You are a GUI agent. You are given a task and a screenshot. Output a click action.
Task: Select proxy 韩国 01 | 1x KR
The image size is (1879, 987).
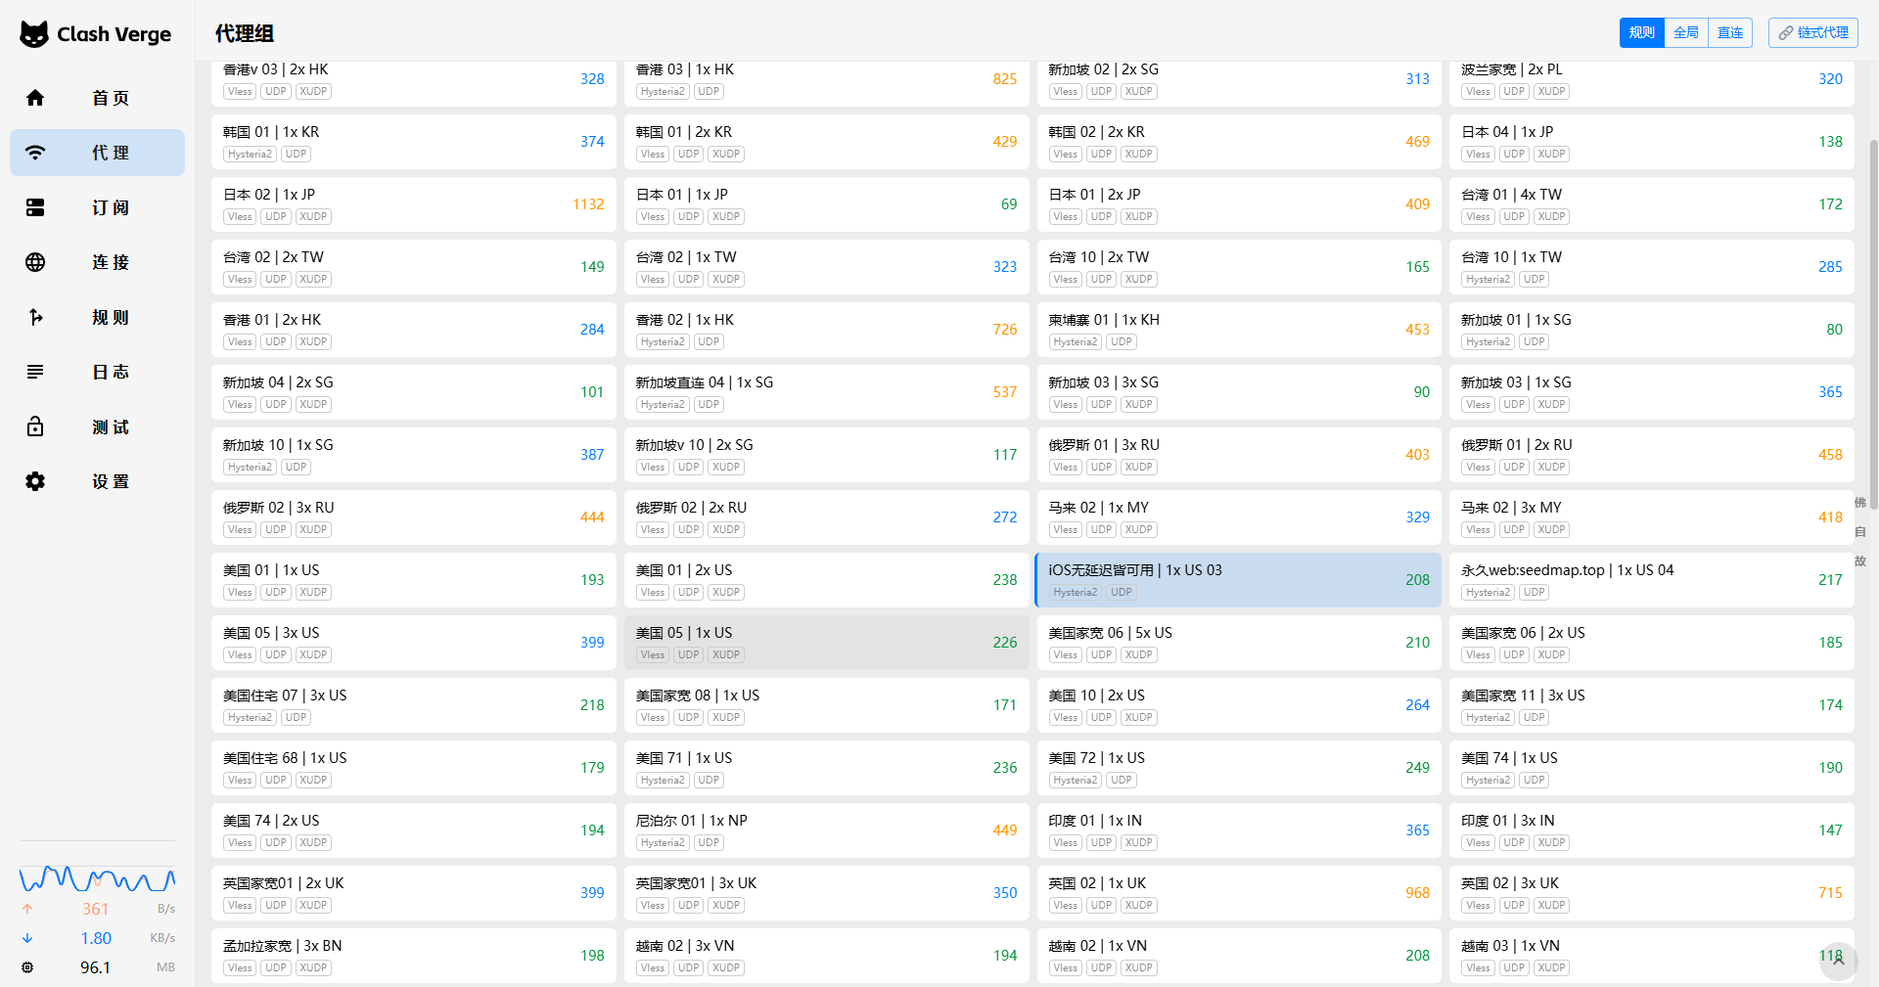[x=413, y=142]
